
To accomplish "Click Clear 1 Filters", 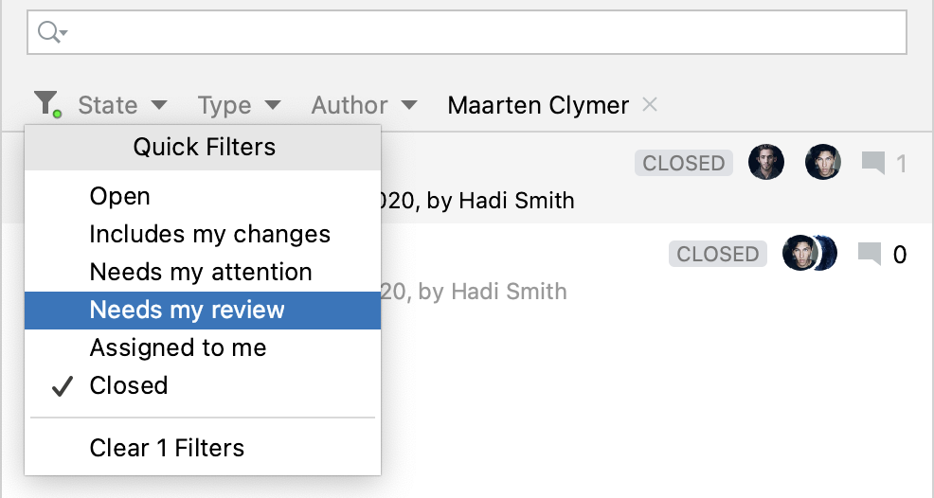I will [x=167, y=447].
